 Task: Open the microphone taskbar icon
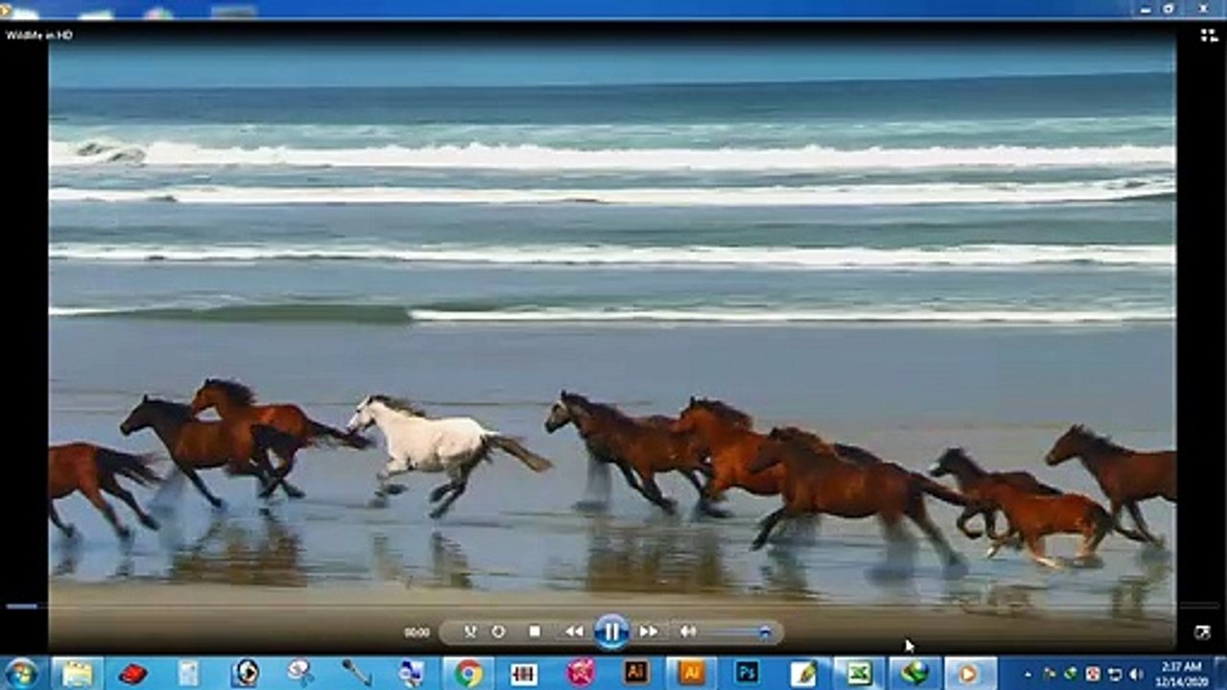click(357, 673)
